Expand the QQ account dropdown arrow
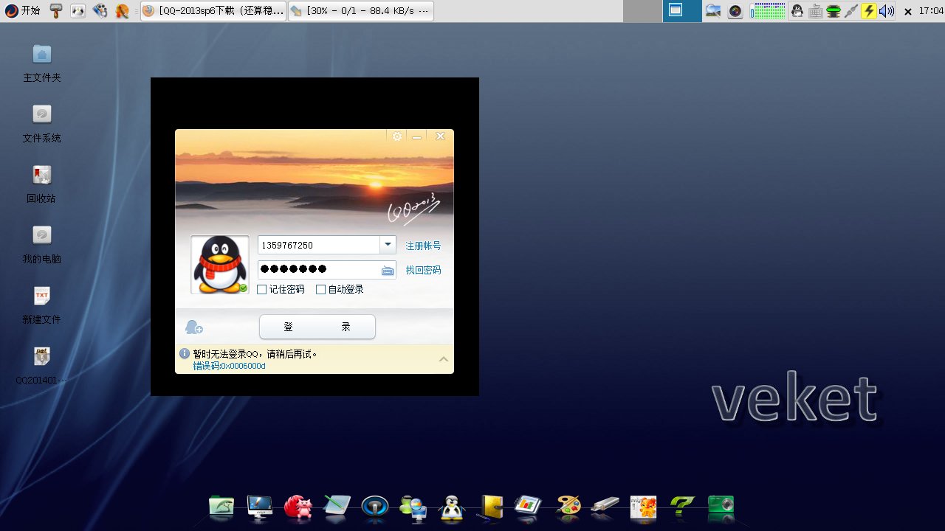This screenshot has width=945, height=531. pos(388,245)
